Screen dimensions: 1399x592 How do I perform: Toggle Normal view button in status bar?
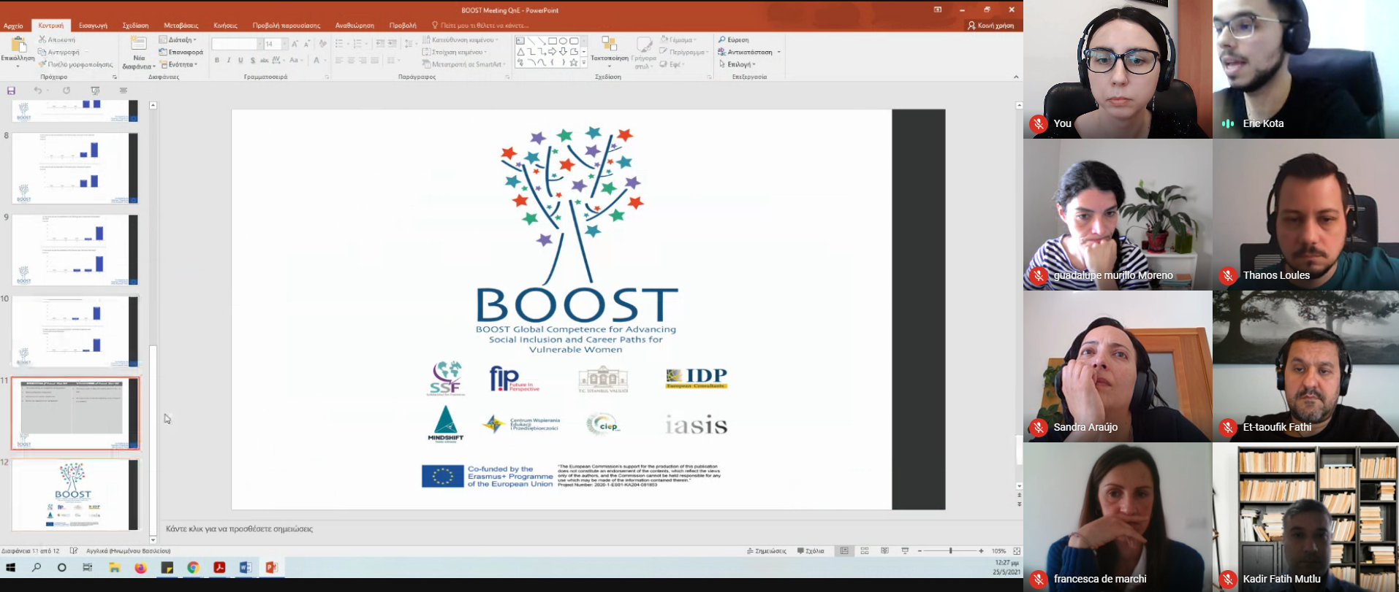pos(844,551)
